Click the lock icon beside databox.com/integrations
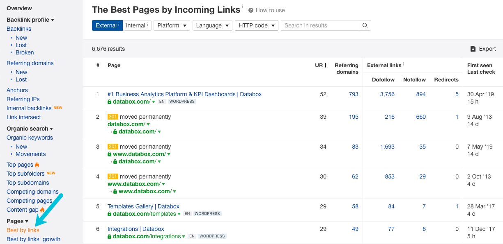 click(x=110, y=236)
